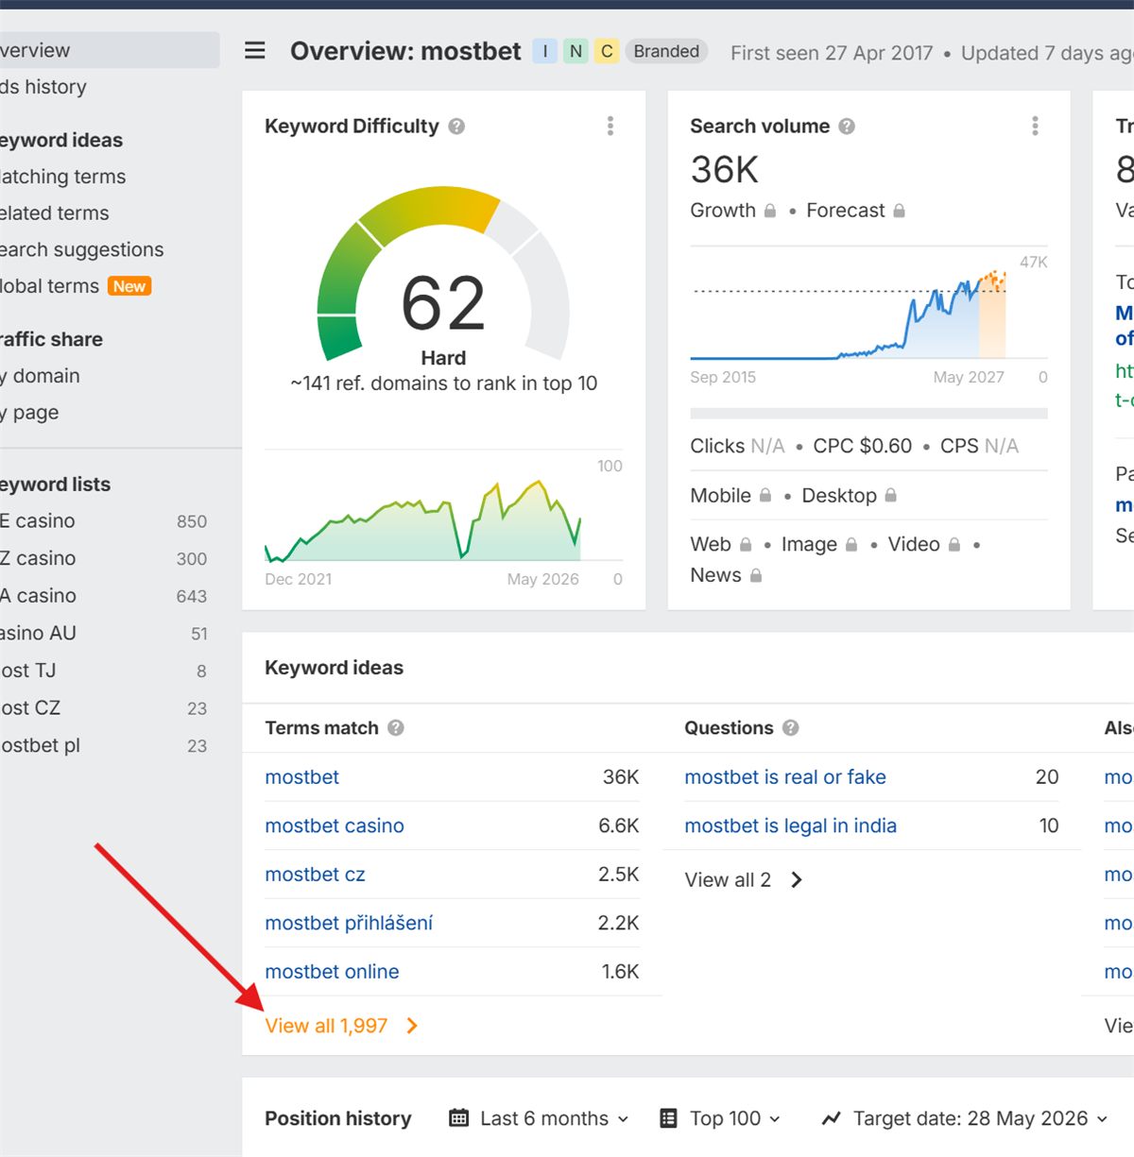Click the lock icon next to Desktop
1134x1157 pixels.
tap(890, 495)
